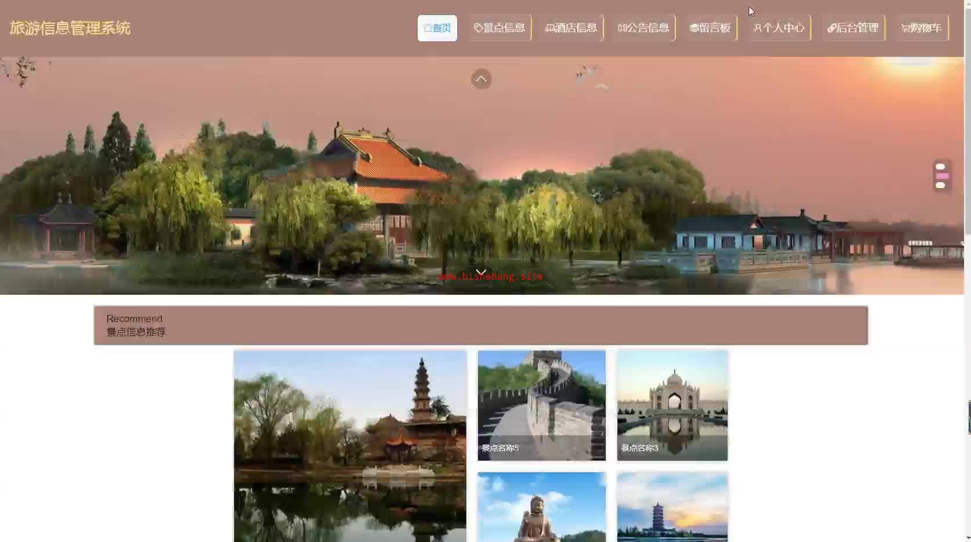Open the 购物车 shopping cart
The width and height of the screenshot is (971, 542).
[x=922, y=28]
